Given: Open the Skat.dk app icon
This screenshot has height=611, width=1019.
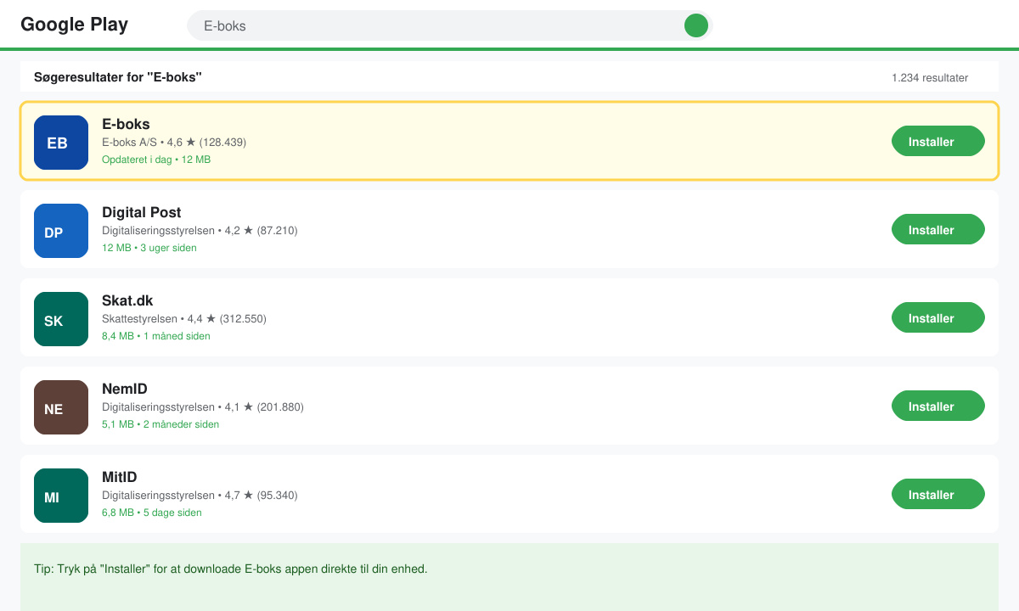Looking at the screenshot, I should 61,319.
